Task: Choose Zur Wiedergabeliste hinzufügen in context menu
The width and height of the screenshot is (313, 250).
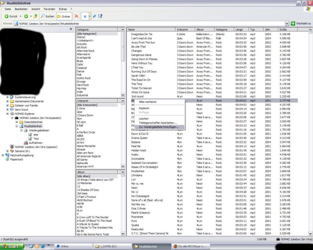Action: (x=160, y=127)
